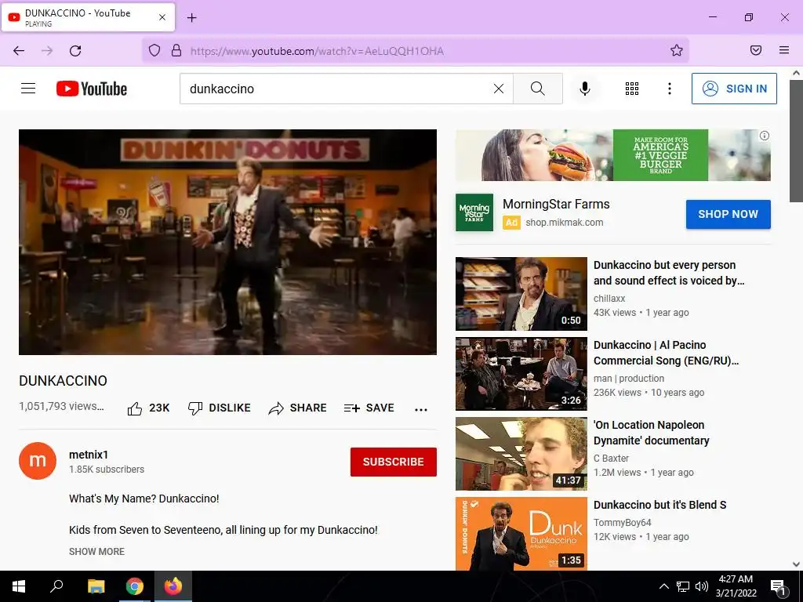Open TommyBoy64 channel name

click(x=622, y=523)
